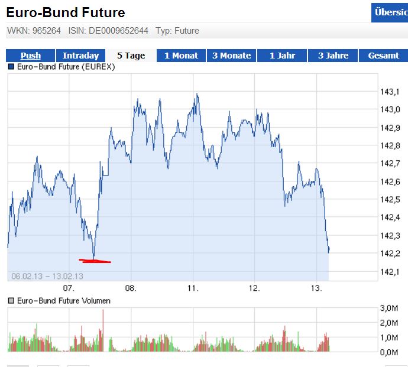Select the 5 Tage tab

click(131, 56)
